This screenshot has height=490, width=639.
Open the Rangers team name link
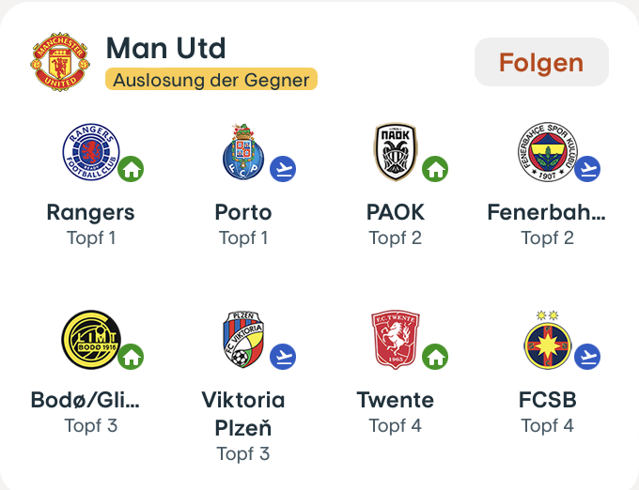pos(90,212)
